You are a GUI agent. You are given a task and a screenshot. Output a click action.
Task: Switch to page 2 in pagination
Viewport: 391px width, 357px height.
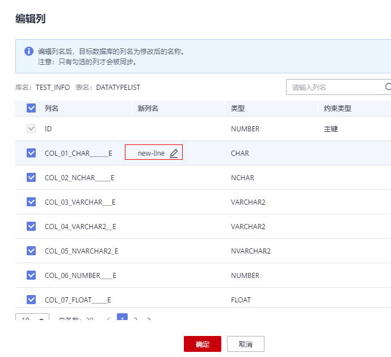pos(135,319)
